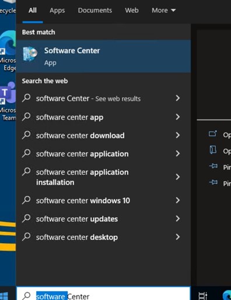Switch to the Documents tab
Viewport: 231px width, 300px height.
pyautogui.click(x=95, y=11)
